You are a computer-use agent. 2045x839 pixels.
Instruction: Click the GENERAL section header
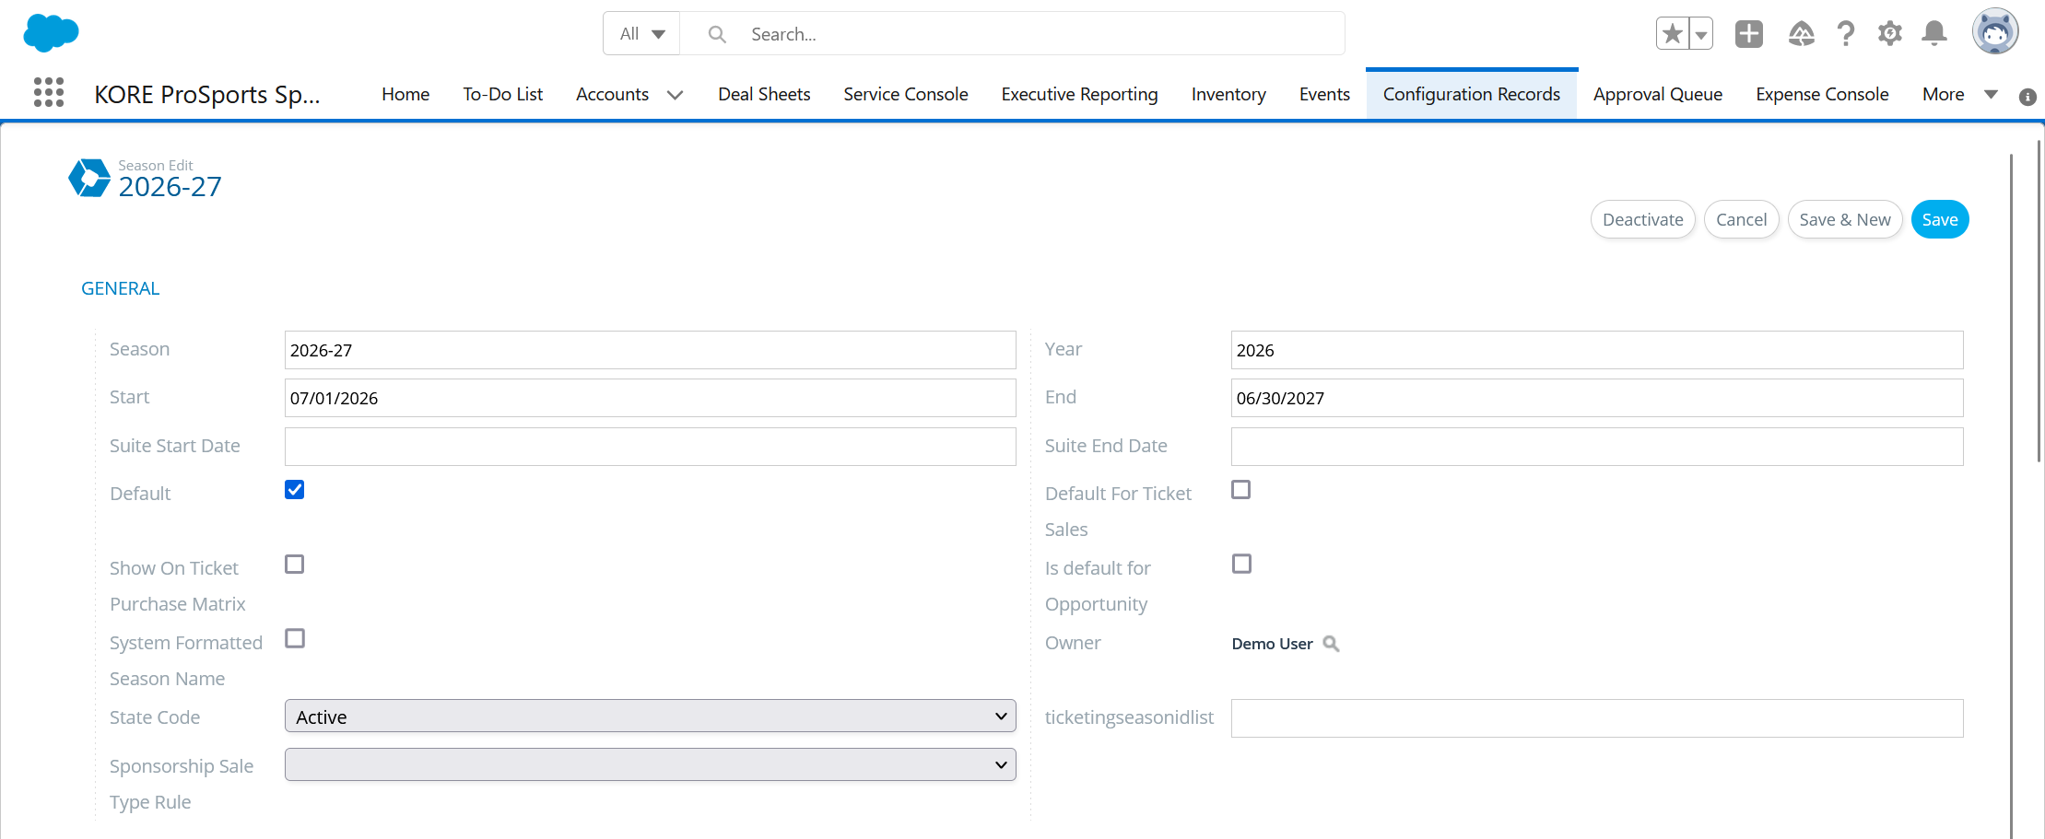[120, 288]
